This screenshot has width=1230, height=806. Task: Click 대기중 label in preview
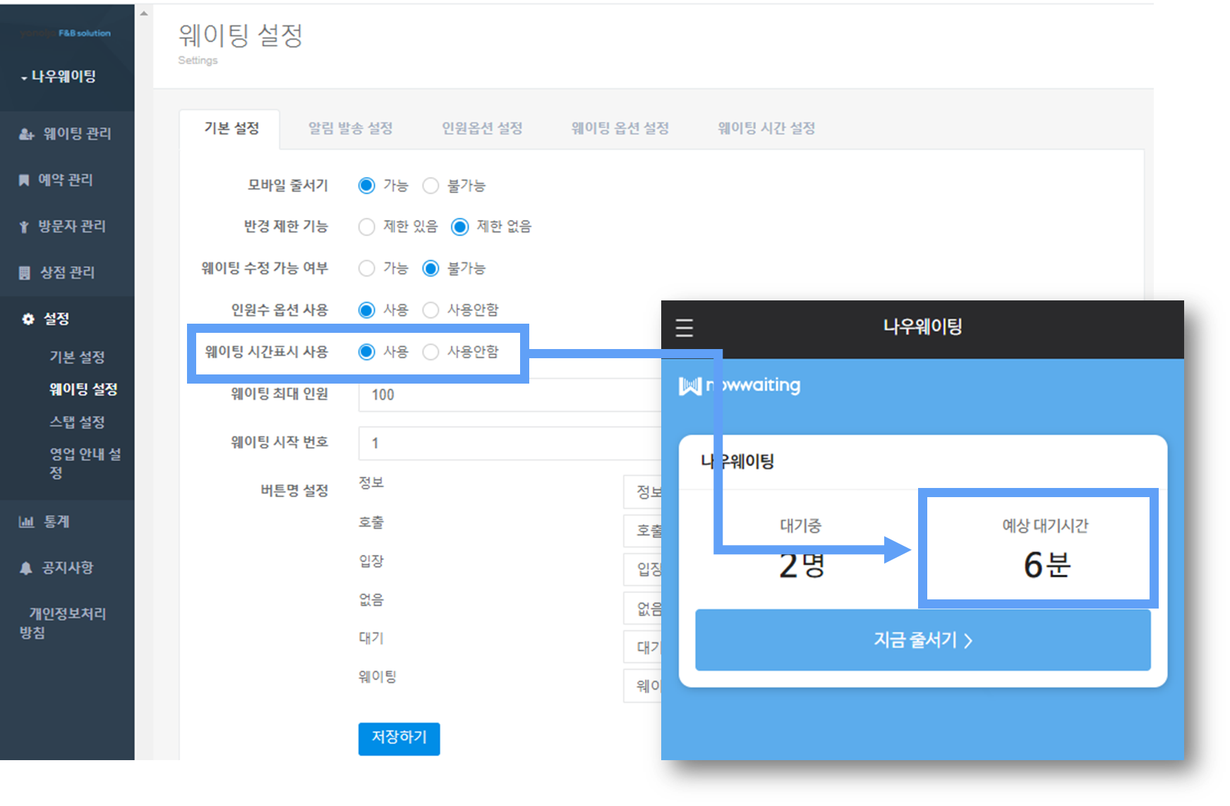[x=800, y=526]
